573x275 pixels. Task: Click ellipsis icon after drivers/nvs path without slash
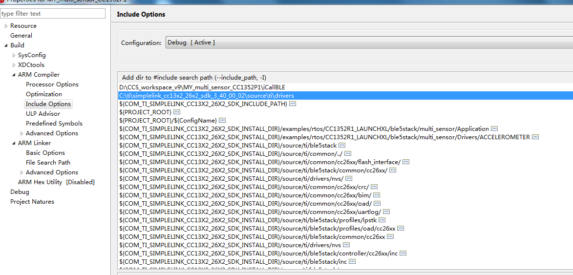tap(346, 245)
